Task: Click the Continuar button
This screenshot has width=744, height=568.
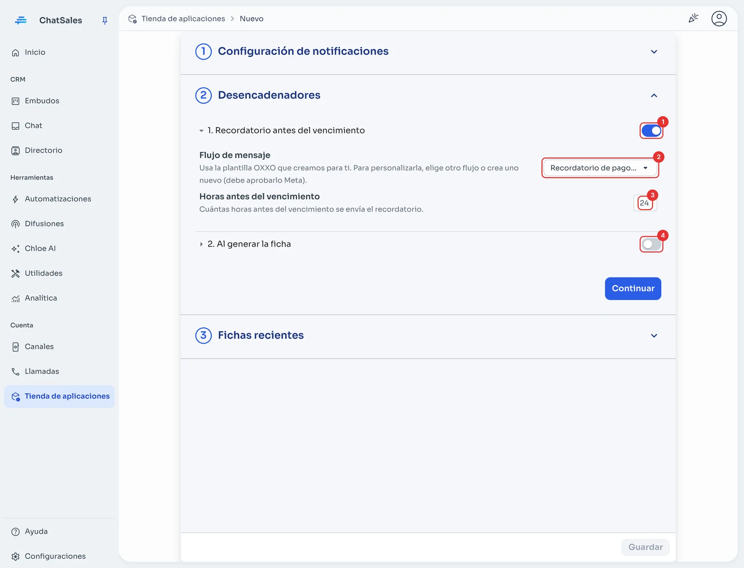Action: (633, 289)
